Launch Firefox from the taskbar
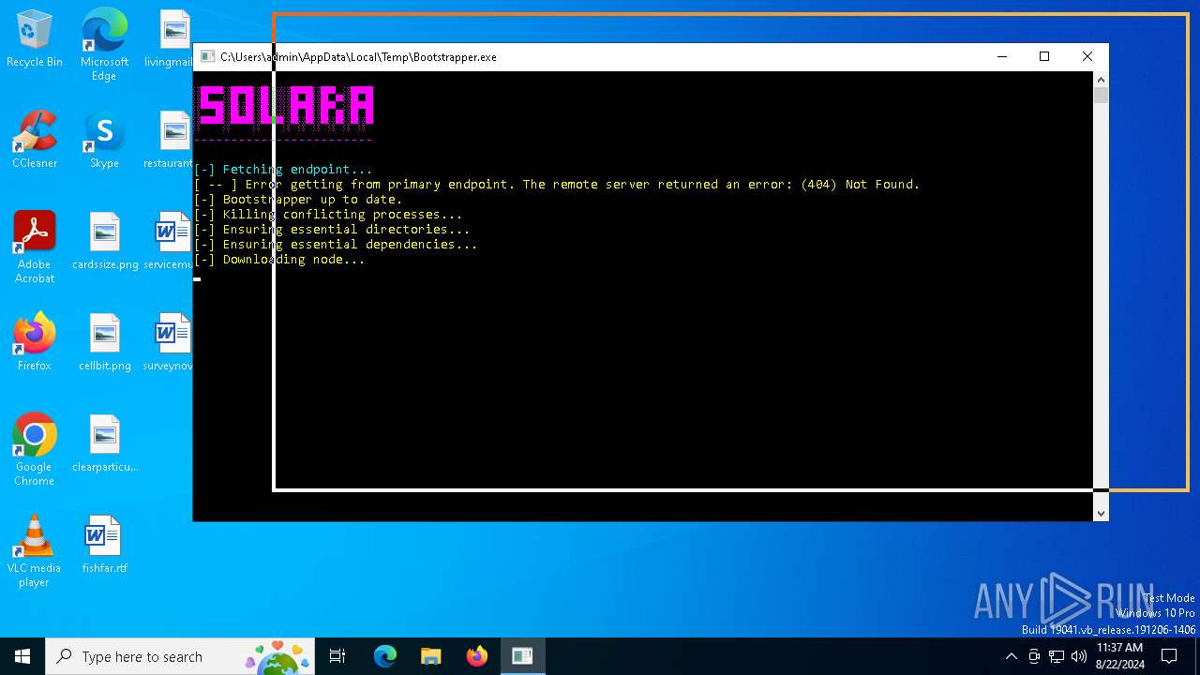Image resolution: width=1200 pixels, height=675 pixels. click(x=476, y=656)
